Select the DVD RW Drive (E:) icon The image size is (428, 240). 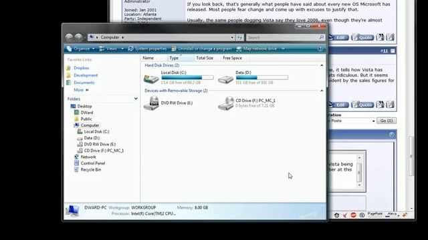(151, 103)
